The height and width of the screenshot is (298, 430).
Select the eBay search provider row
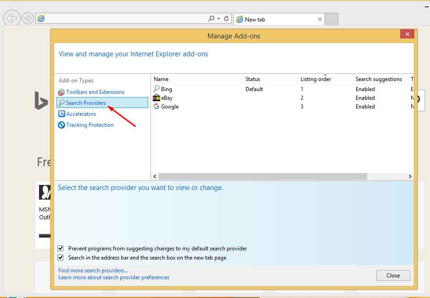point(283,98)
